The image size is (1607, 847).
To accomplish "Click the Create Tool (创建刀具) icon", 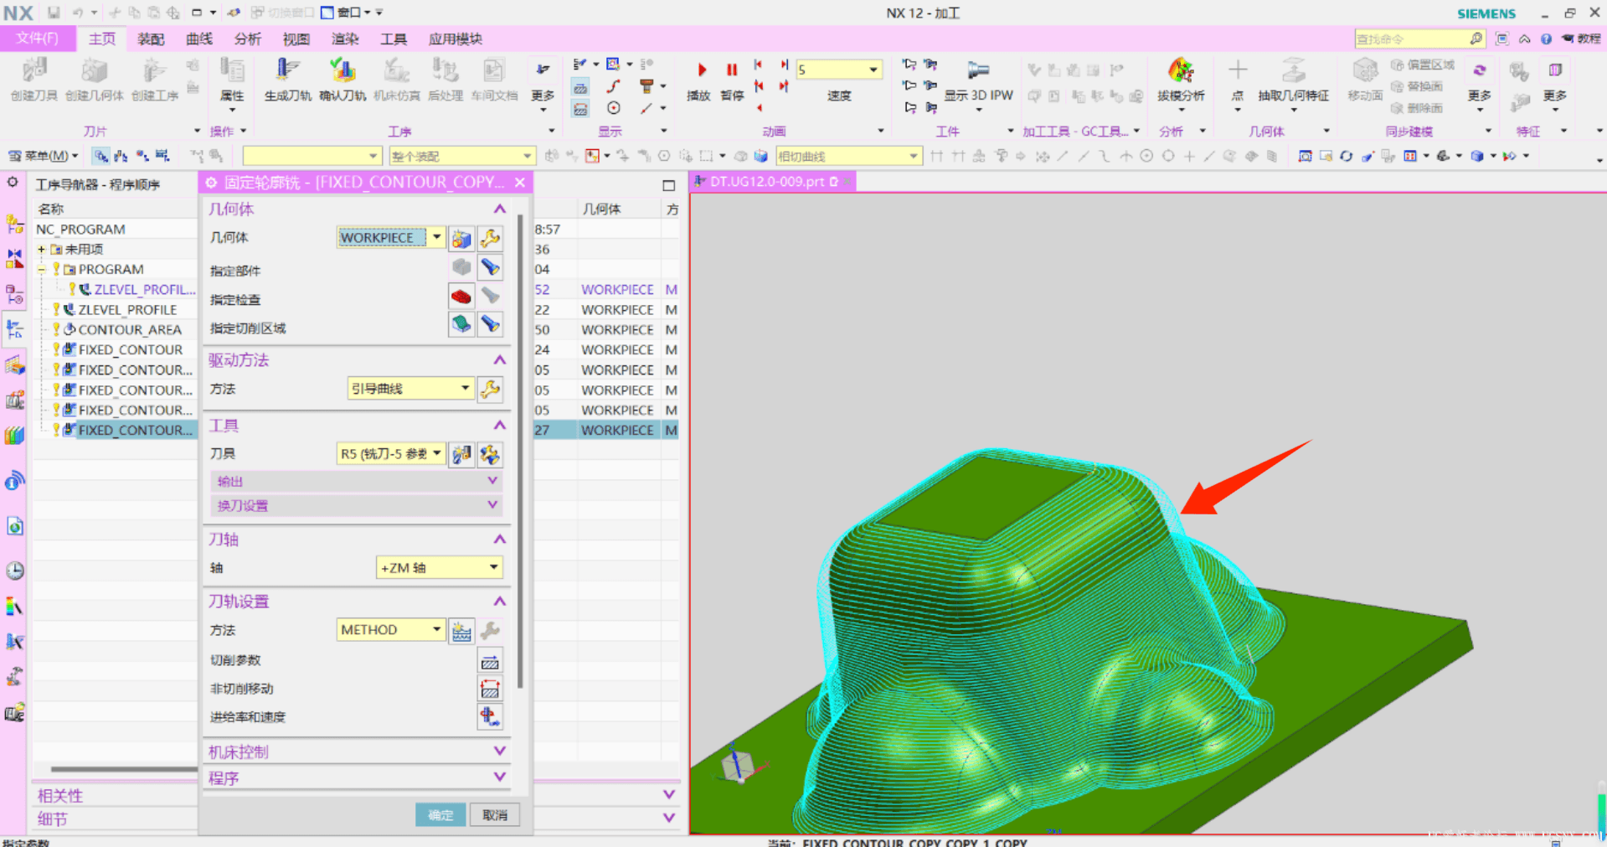I will pos(34,70).
